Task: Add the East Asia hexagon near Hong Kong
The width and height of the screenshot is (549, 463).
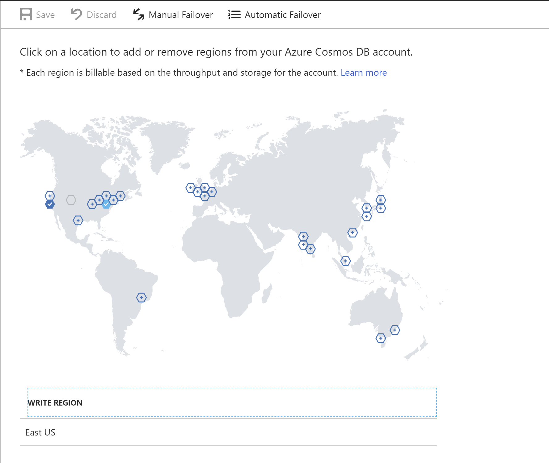Action: 353,233
